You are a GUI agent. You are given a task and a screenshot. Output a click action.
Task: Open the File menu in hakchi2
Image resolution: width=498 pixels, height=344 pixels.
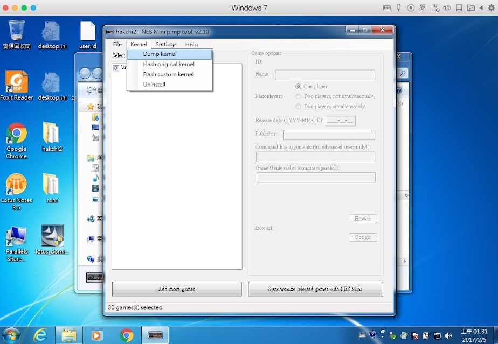point(117,44)
